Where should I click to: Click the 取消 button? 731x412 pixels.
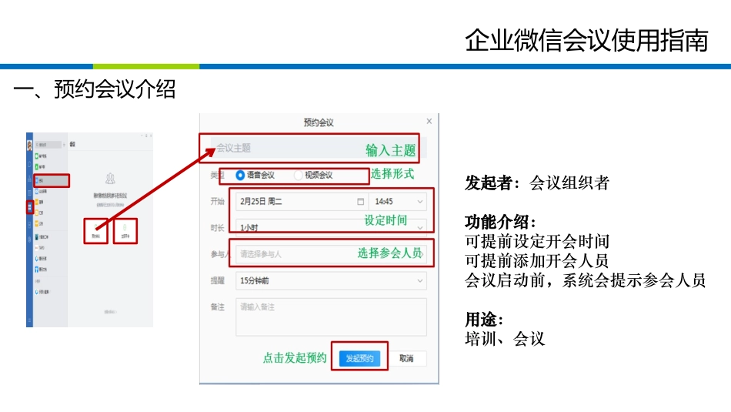point(406,358)
